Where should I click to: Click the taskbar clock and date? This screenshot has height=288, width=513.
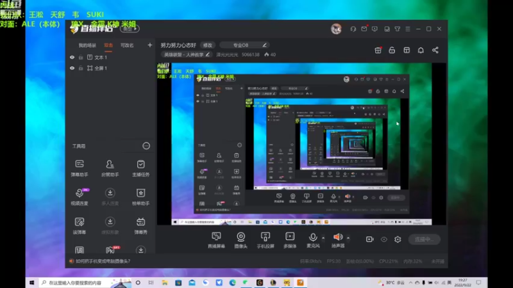[463, 283]
